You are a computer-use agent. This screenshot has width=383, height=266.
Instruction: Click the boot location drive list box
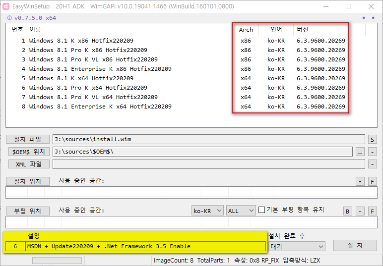(x=191, y=222)
